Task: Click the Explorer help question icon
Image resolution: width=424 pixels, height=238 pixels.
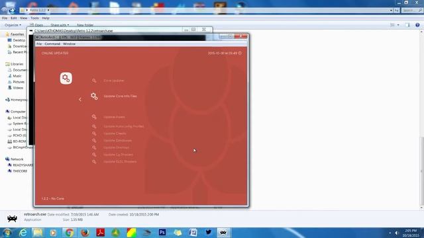Action: coord(417,25)
